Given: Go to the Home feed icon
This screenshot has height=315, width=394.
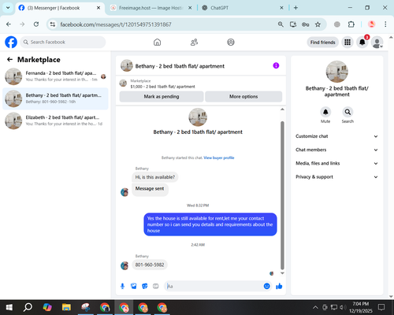Looking at the screenshot, I should tap(157, 42).
